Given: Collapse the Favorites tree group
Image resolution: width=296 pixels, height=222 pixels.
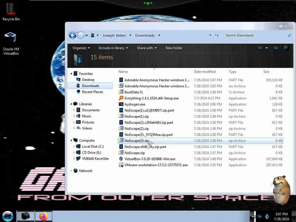Looking at the screenshot, I should click(x=71, y=74).
